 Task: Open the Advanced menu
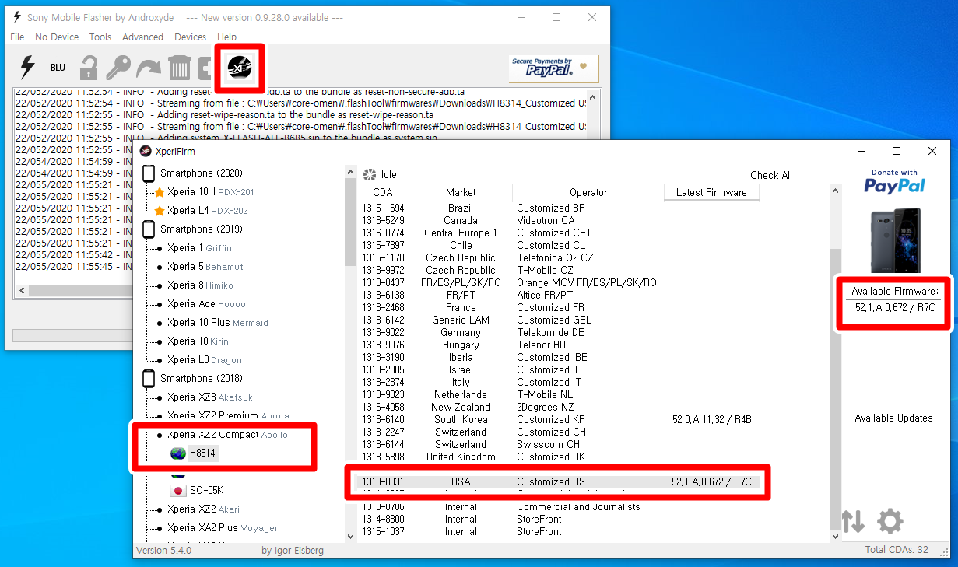click(143, 37)
